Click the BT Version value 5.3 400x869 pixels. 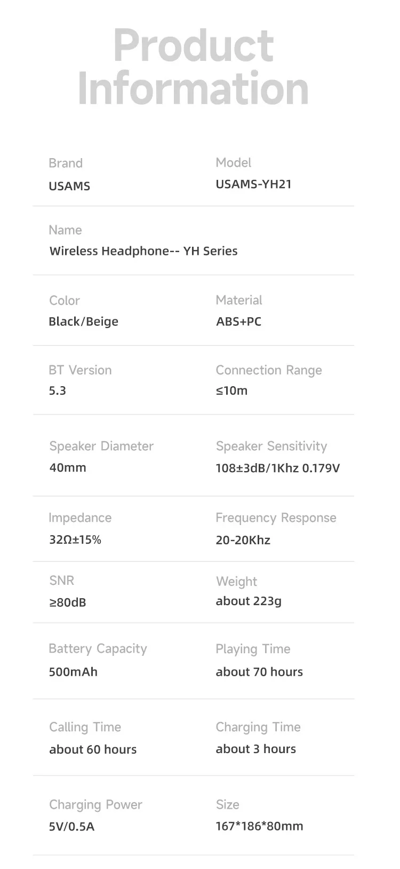point(58,390)
